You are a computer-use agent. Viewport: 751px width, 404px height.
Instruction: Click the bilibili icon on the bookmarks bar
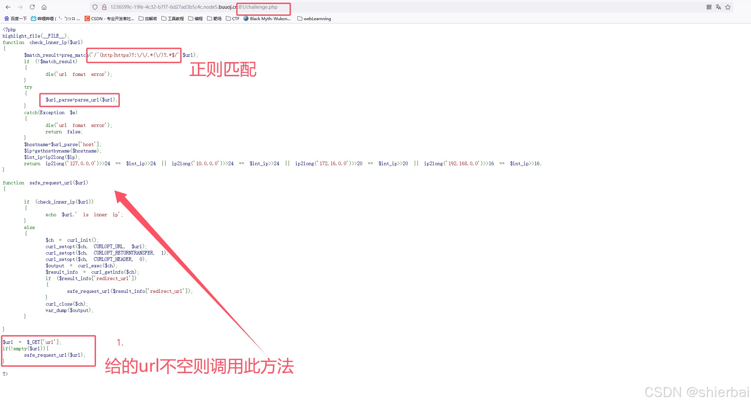pos(33,18)
